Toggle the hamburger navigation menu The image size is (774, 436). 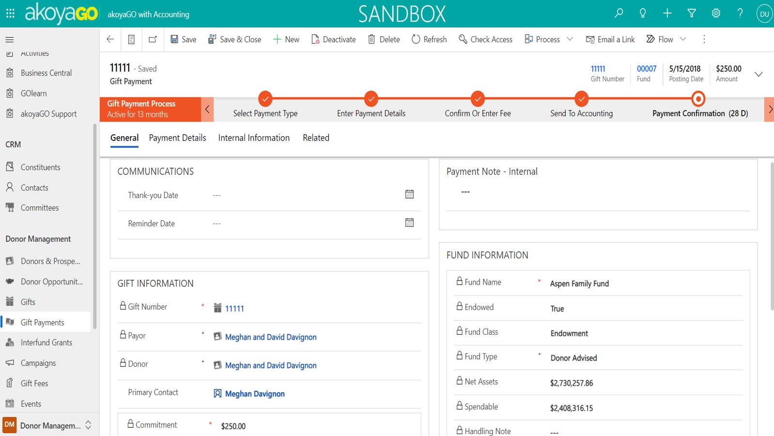(10, 40)
